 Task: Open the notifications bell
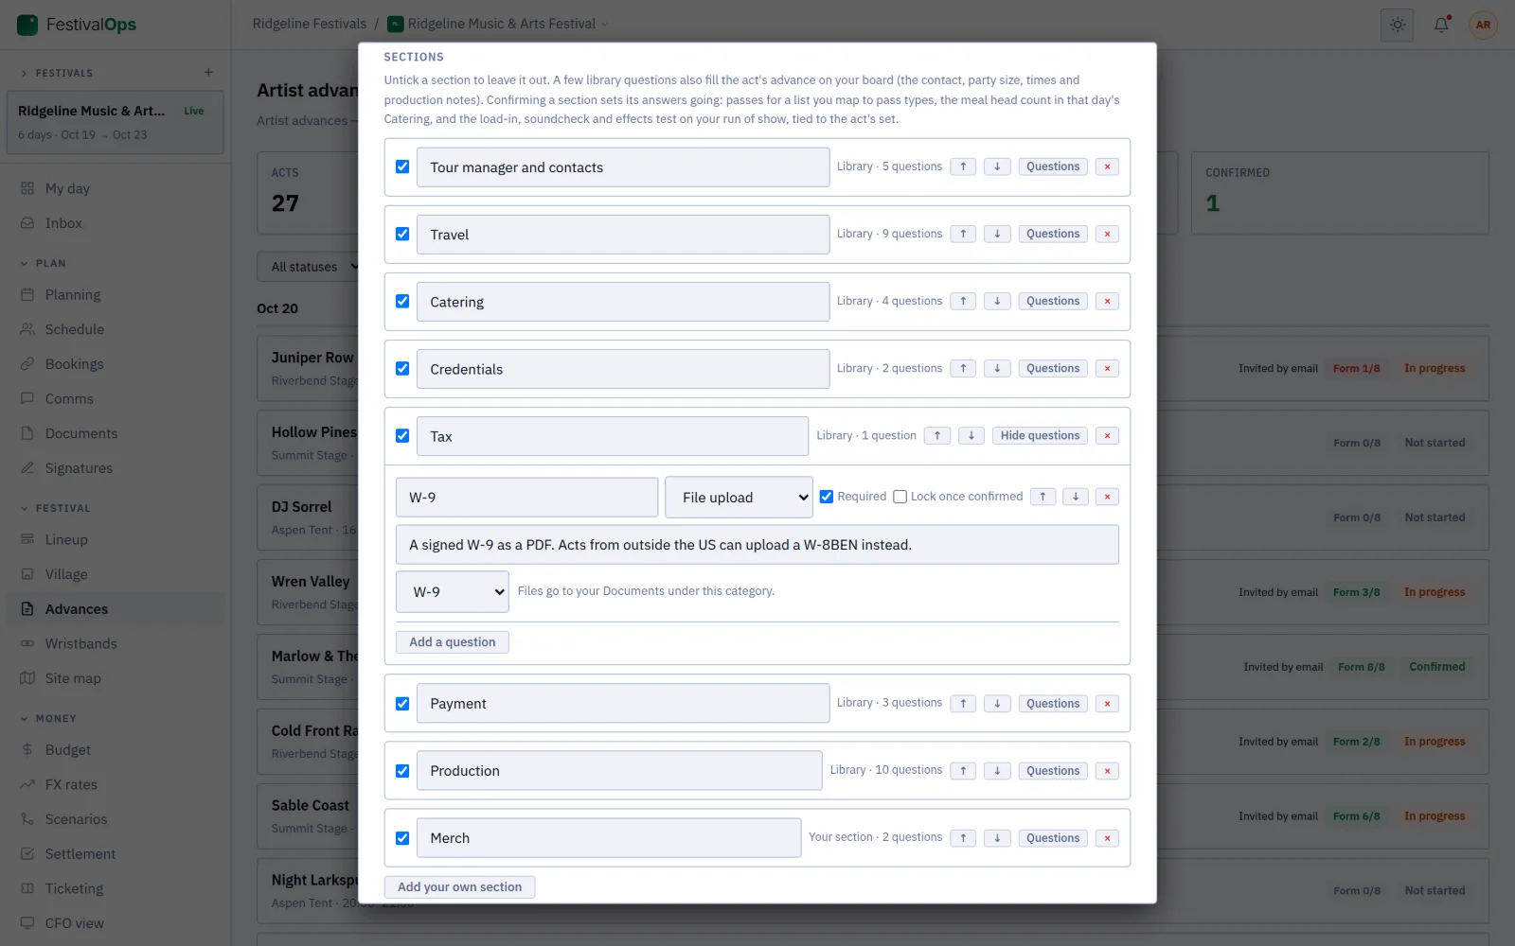(x=1441, y=25)
